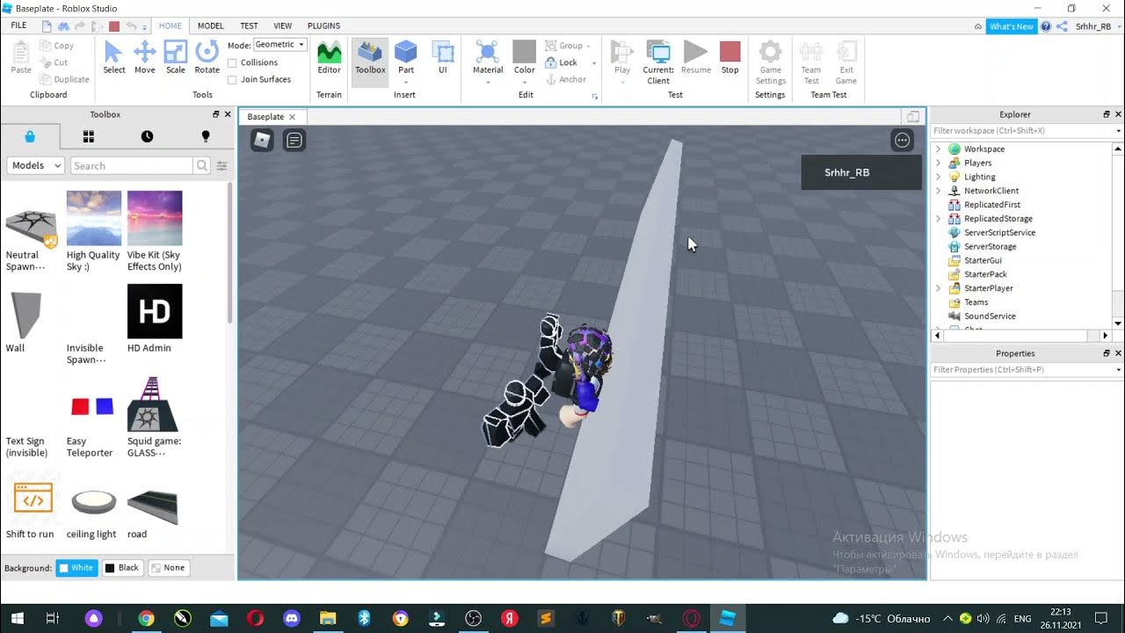This screenshot has height=633, width=1125.
Task: Choose the Move tool
Action: pos(144,57)
